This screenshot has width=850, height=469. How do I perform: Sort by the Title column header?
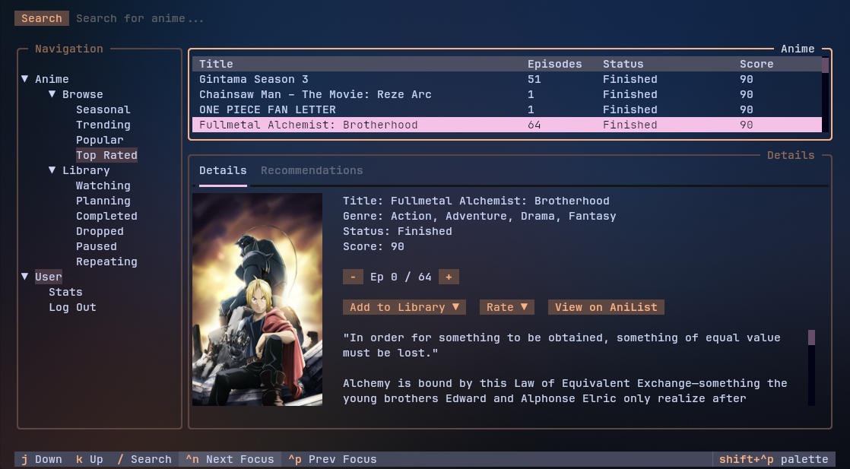pyautogui.click(x=216, y=64)
